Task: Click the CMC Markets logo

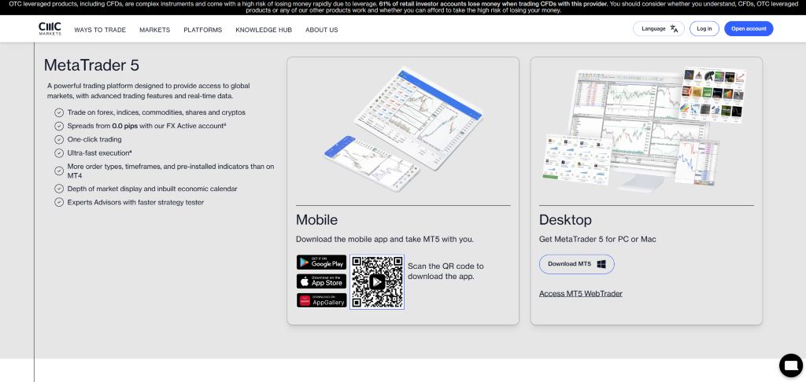Action: click(x=50, y=29)
